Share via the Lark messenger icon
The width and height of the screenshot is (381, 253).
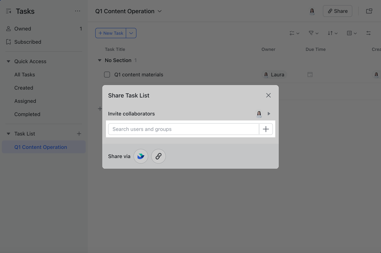pos(140,156)
